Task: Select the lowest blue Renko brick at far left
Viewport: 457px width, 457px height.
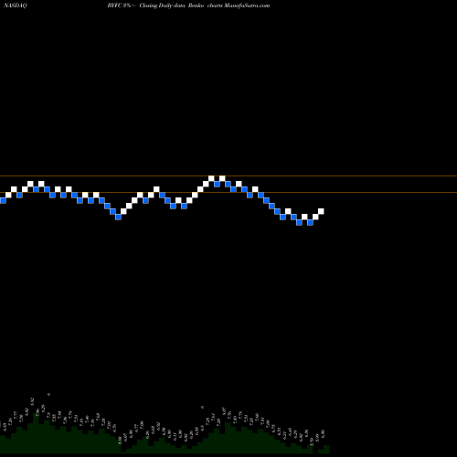Action: pos(3,200)
